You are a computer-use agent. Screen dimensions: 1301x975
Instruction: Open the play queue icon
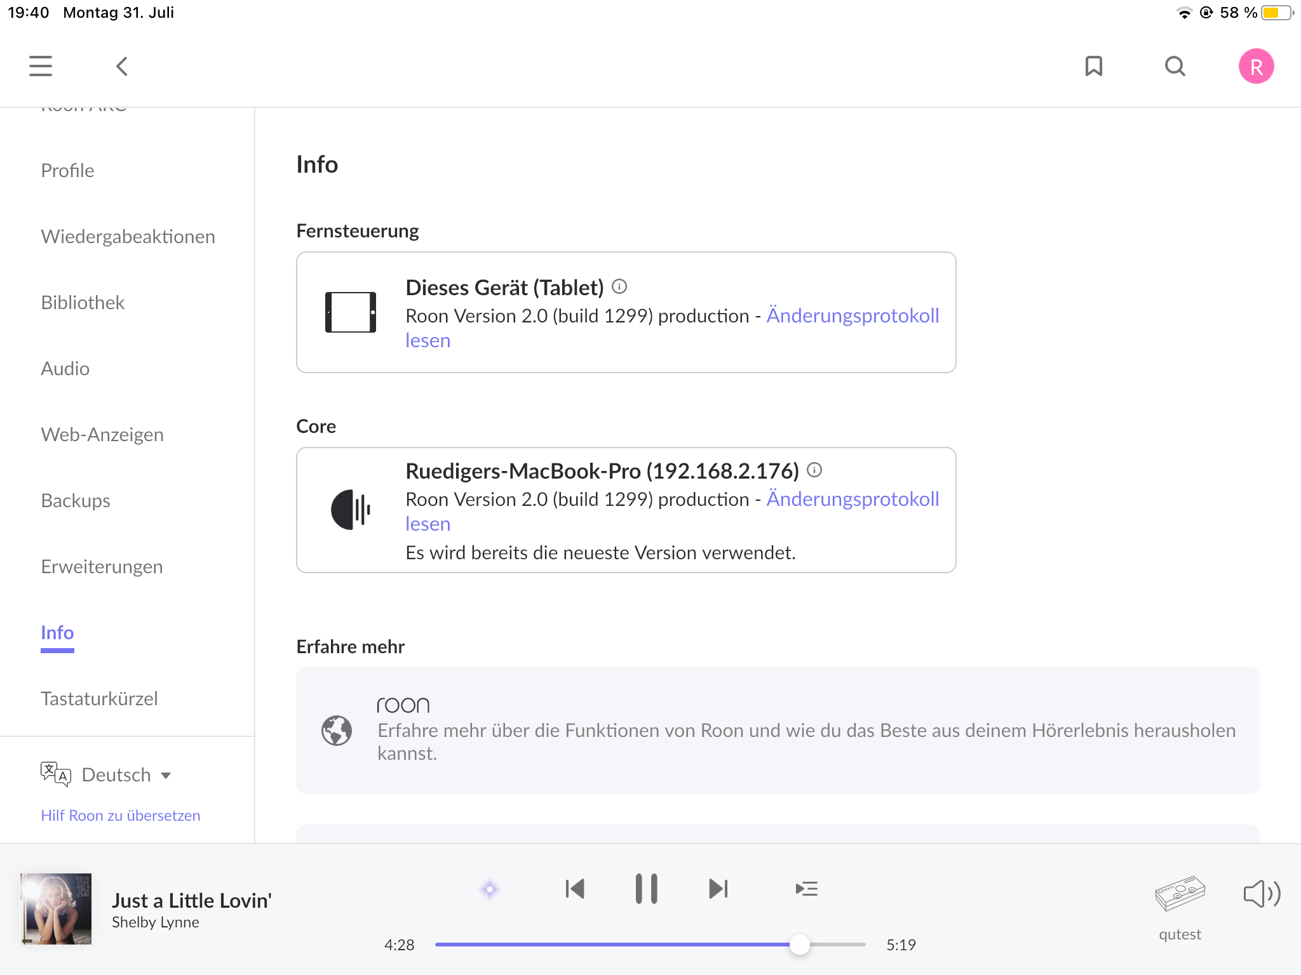[807, 889]
